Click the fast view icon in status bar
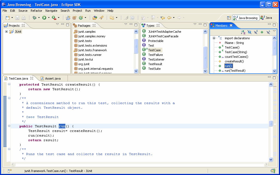Viewport: 280px width, 175px height. pos(10,171)
